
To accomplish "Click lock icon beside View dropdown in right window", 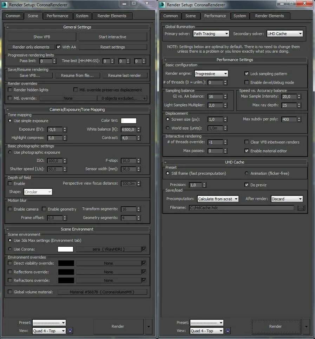I will coord(228,331).
